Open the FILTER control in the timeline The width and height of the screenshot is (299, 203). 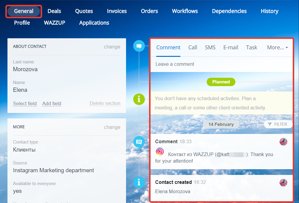(278, 124)
